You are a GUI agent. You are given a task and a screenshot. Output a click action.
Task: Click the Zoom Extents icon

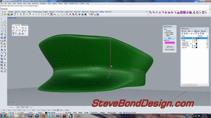pos(42,14)
